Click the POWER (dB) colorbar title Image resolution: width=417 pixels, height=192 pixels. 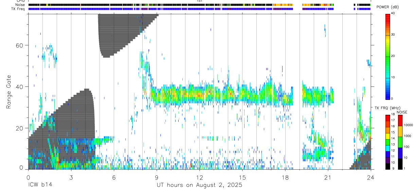pos(387,7)
